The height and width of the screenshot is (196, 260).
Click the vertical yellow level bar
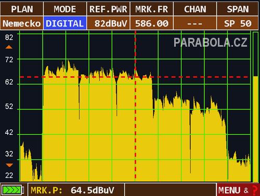click(x=255, y=129)
